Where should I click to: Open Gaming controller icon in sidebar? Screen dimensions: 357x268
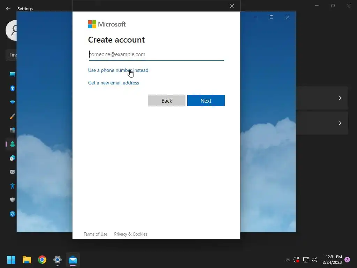click(13, 172)
